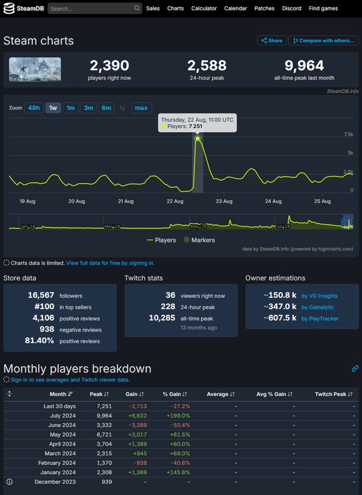Open 'by PlayTracker' link
Image resolution: width=362 pixels, height=495 pixels.
(x=320, y=319)
